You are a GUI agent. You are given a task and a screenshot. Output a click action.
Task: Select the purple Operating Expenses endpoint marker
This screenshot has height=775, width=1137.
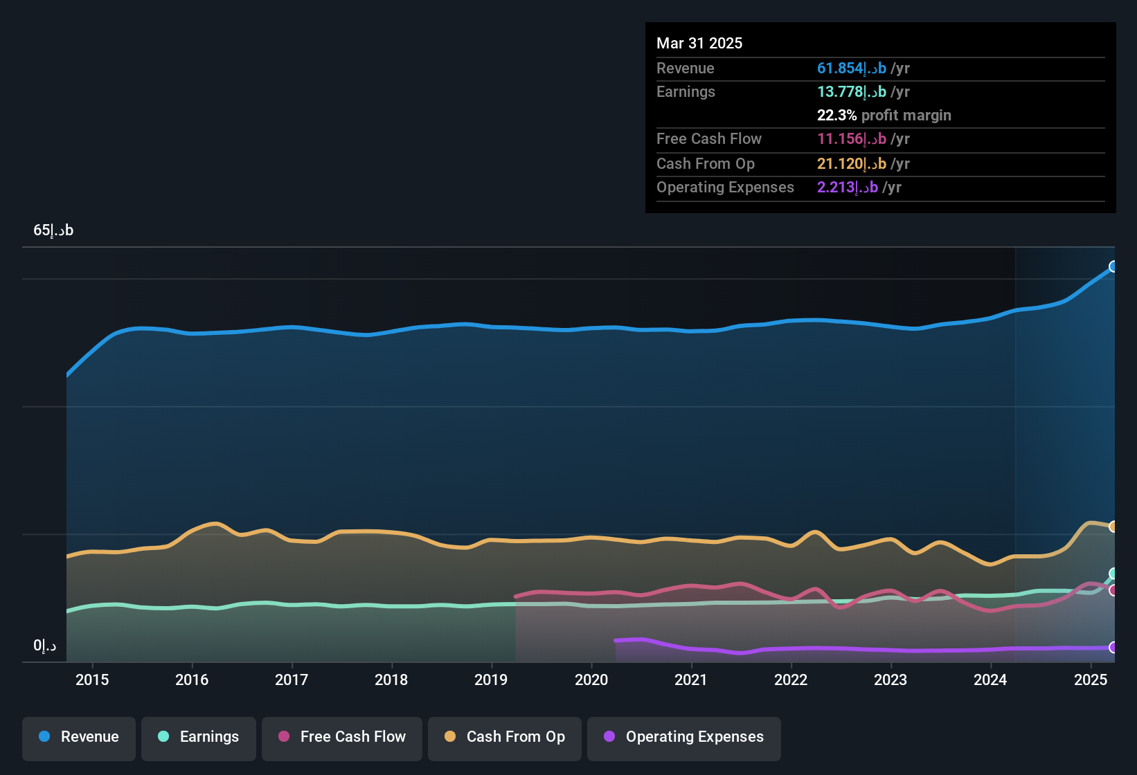coord(1113,648)
